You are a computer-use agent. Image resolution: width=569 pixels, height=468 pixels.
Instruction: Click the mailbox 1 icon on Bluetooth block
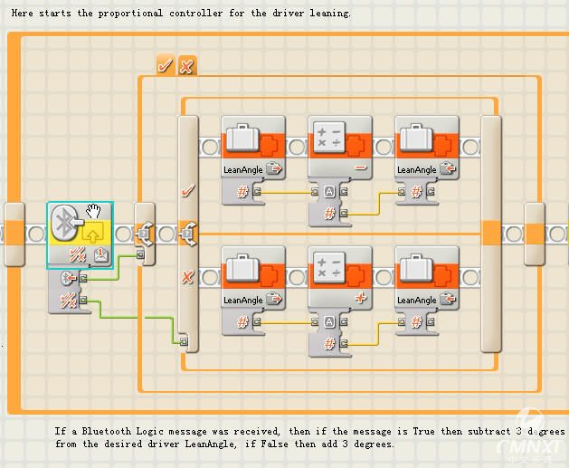coord(101,255)
